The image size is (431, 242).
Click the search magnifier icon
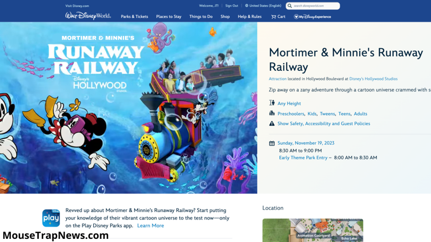point(290,6)
